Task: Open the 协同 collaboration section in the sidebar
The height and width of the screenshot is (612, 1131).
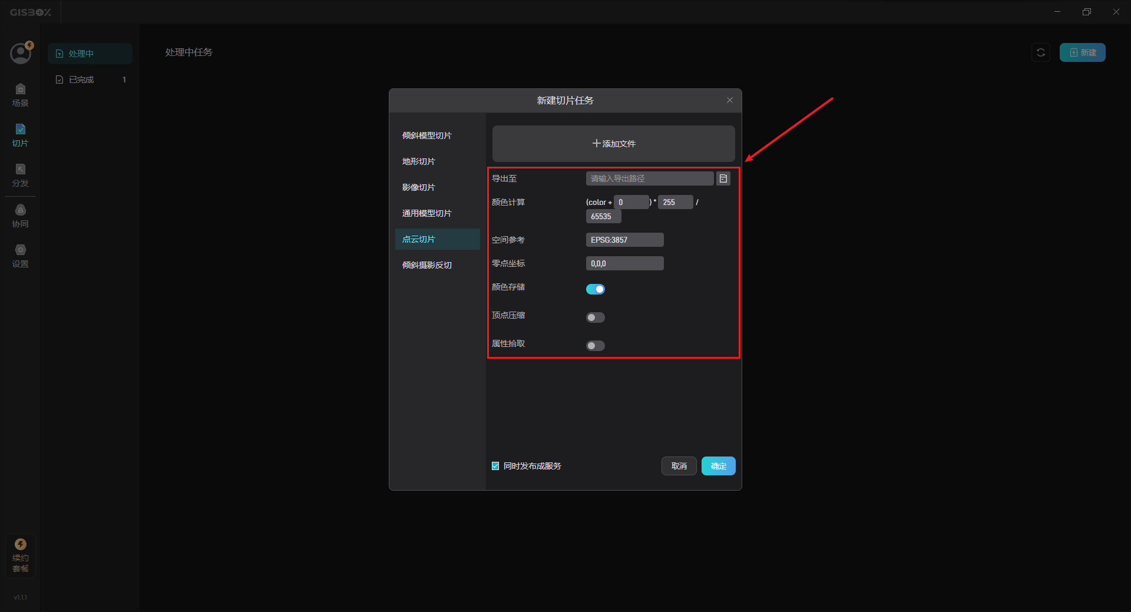Action: point(21,216)
